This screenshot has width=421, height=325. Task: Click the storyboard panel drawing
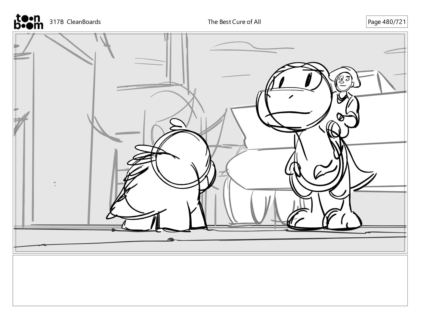210,142
